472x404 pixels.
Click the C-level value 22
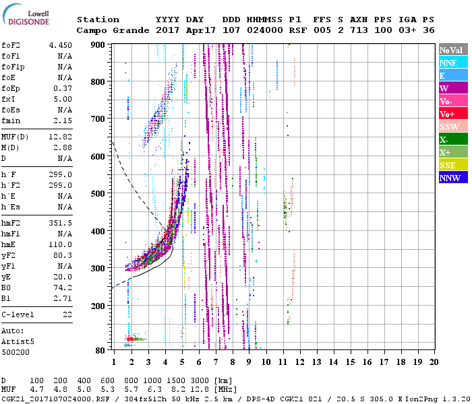tap(67, 314)
